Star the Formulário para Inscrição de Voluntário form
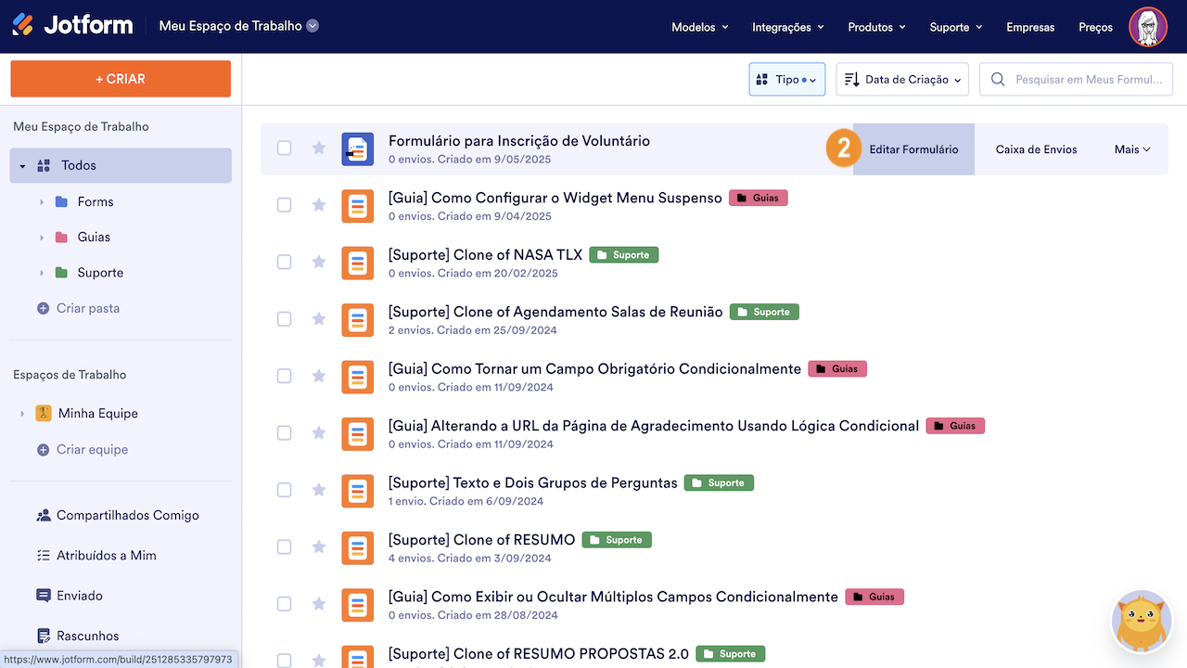1187x668 pixels. pyautogui.click(x=319, y=148)
